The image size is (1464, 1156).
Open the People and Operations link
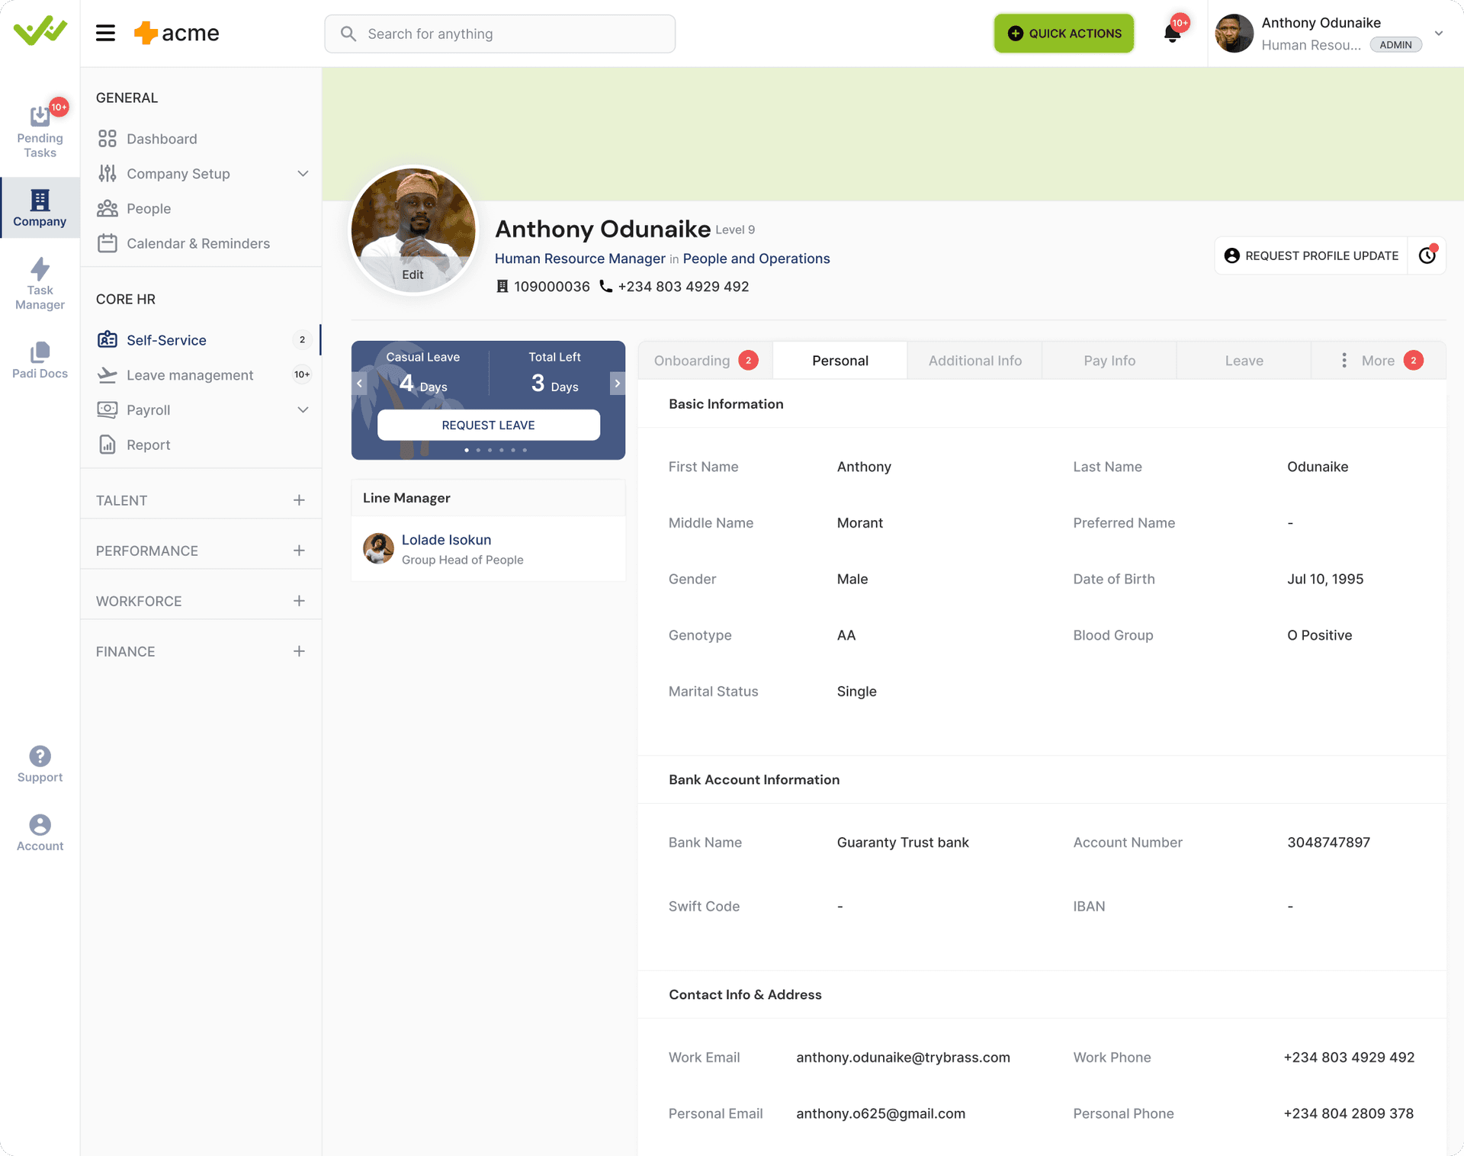[x=756, y=258]
